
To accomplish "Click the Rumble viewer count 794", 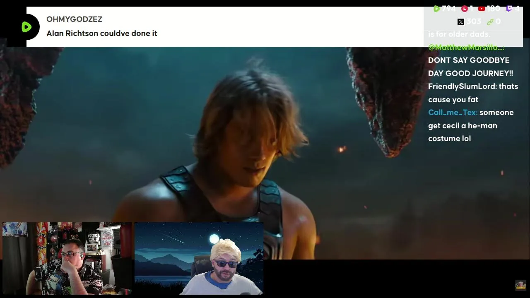I will coord(448,9).
